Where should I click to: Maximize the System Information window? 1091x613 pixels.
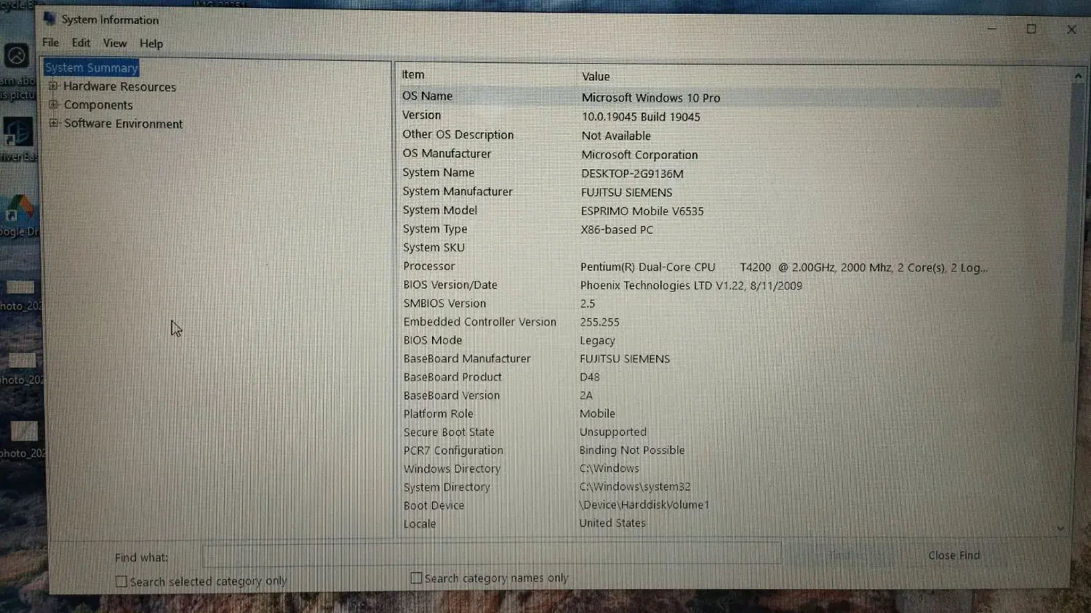(1031, 29)
